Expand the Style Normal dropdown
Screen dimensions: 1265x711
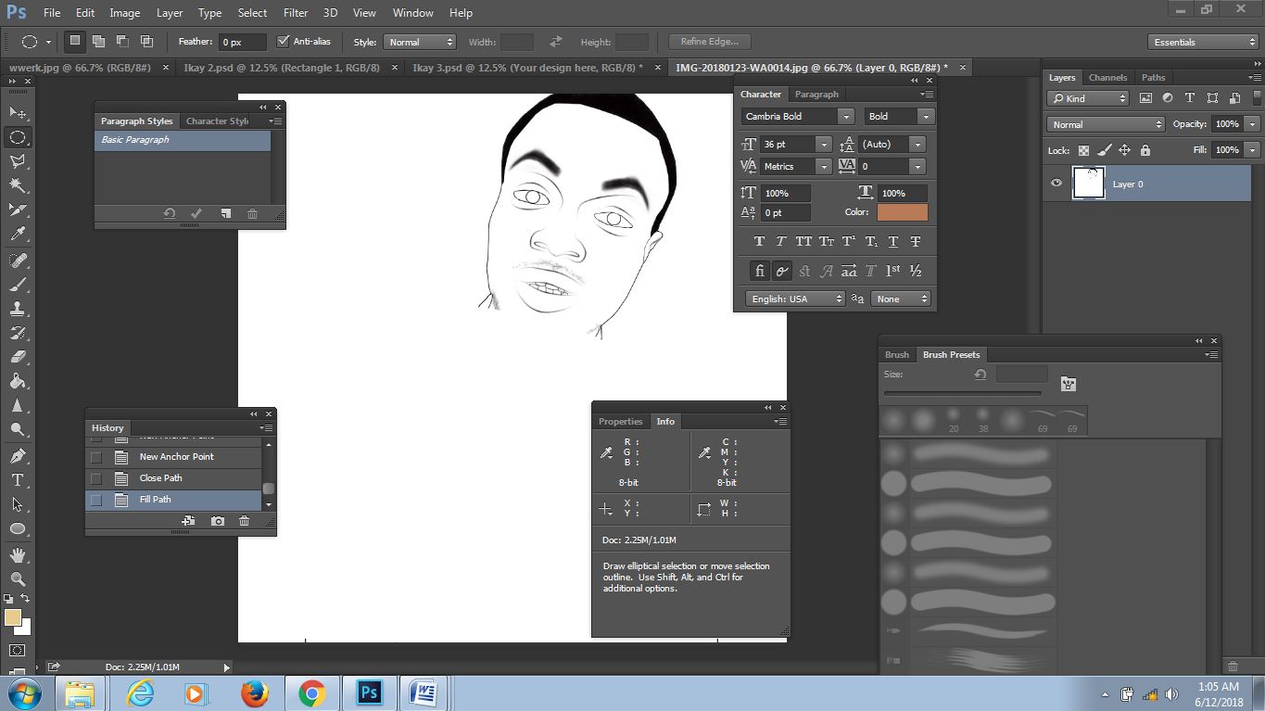coord(419,42)
